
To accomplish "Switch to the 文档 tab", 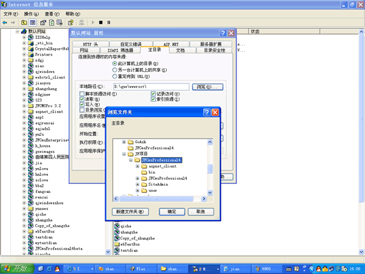I will [180, 50].
